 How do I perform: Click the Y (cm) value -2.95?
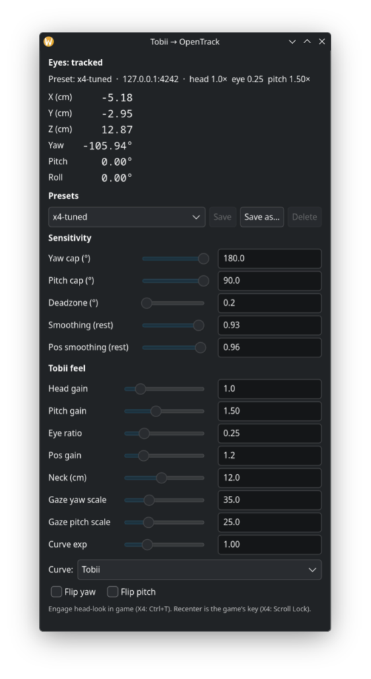click(117, 114)
